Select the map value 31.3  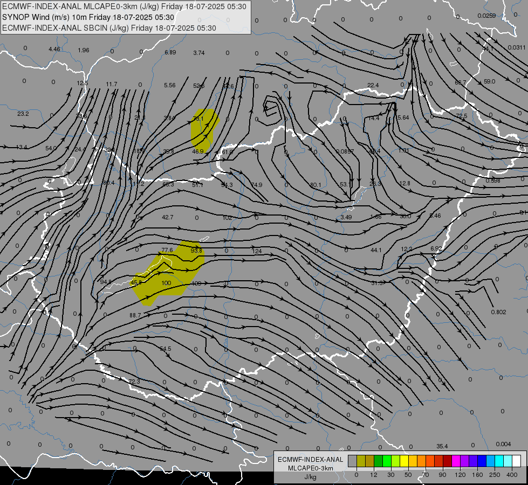coord(377,283)
